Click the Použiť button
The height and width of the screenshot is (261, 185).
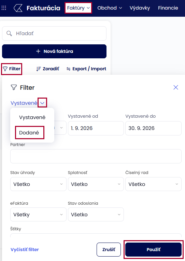pos(153,249)
